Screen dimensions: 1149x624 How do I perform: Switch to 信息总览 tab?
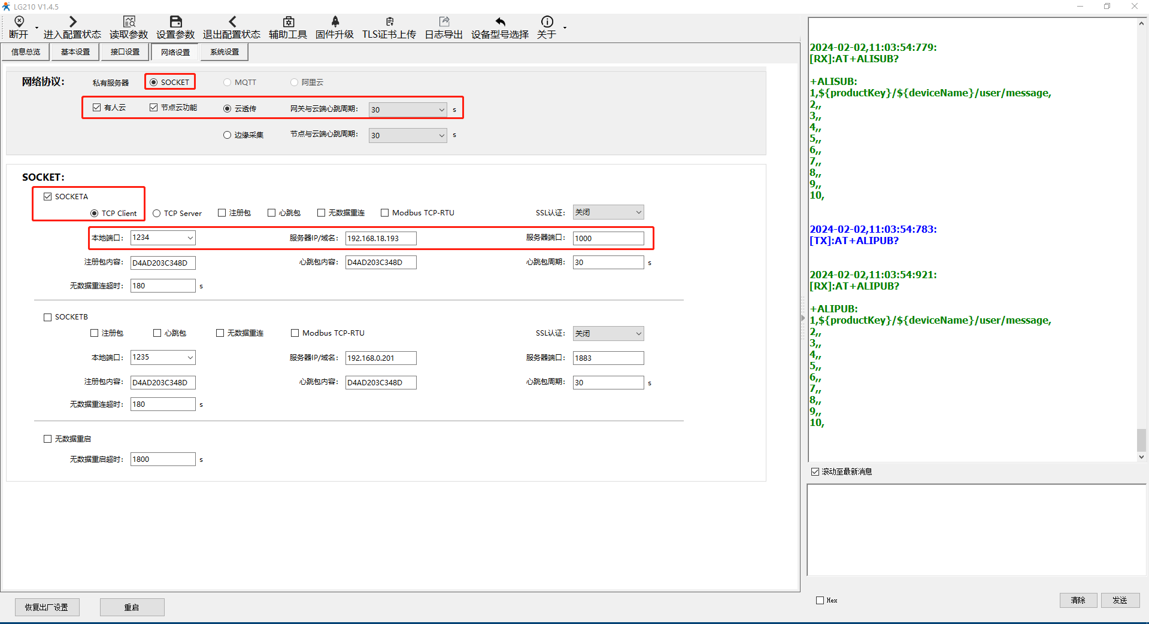point(26,52)
